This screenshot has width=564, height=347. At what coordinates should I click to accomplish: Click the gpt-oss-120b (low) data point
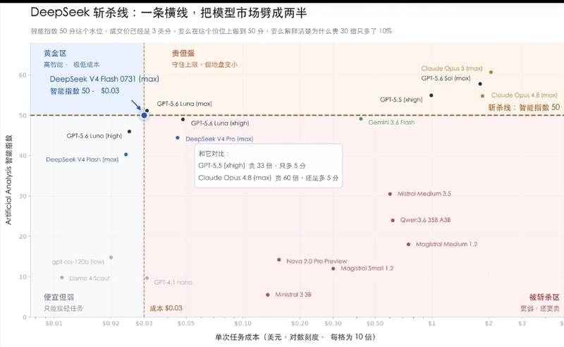pyautogui.click(x=111, y=257)
